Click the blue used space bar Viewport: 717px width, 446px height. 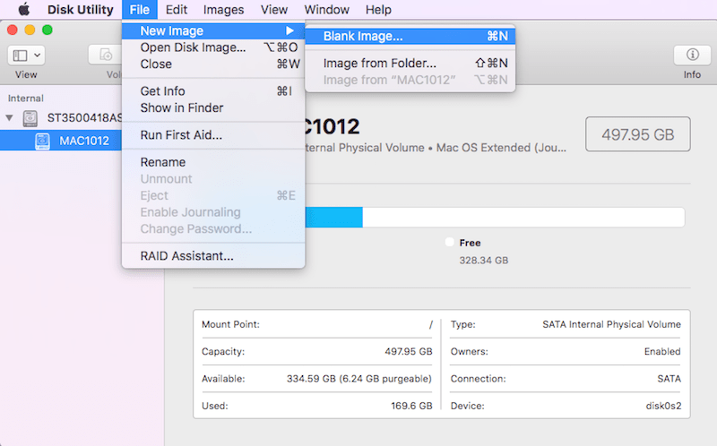(334, 217)
